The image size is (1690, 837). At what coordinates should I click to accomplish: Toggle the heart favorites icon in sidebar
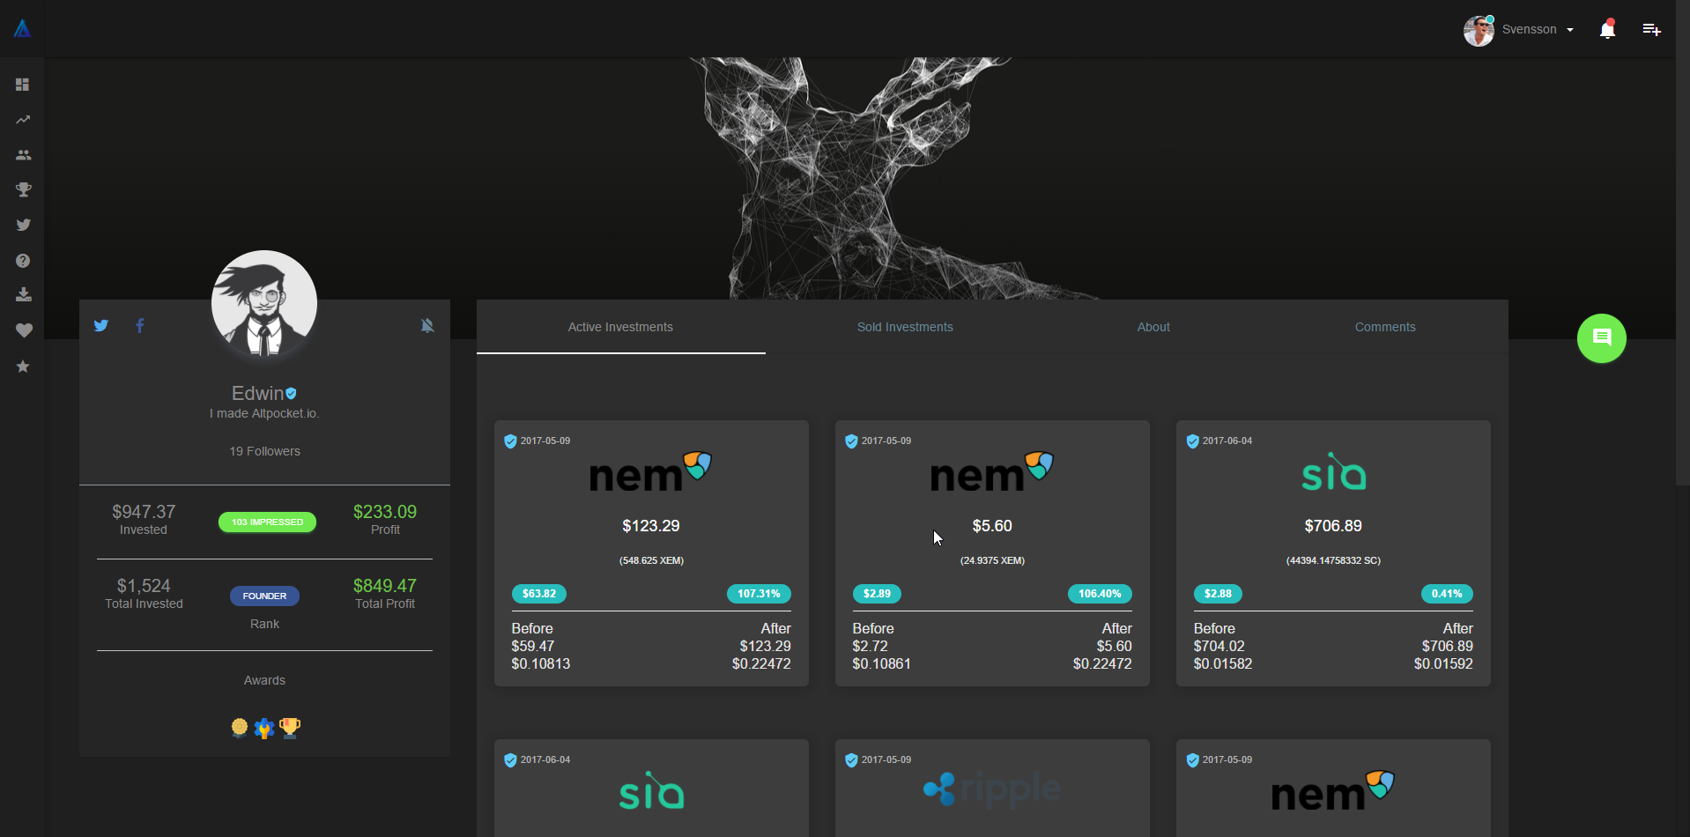point(23,330)
